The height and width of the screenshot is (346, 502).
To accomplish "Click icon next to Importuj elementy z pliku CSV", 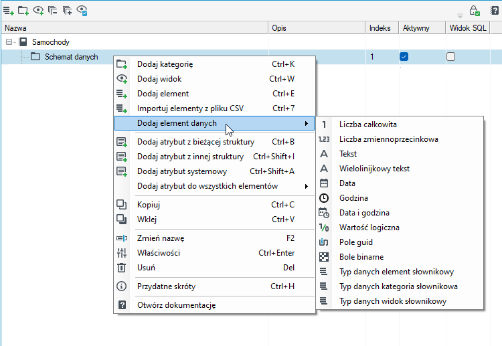I will point(122,108).
